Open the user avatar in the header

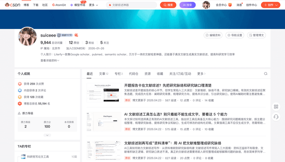(206, 5)
